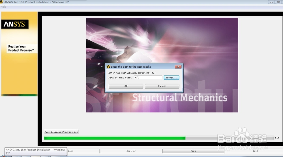Click the Help button at bottom
Viewport: 283px width, 157px height.
point(193,151)
